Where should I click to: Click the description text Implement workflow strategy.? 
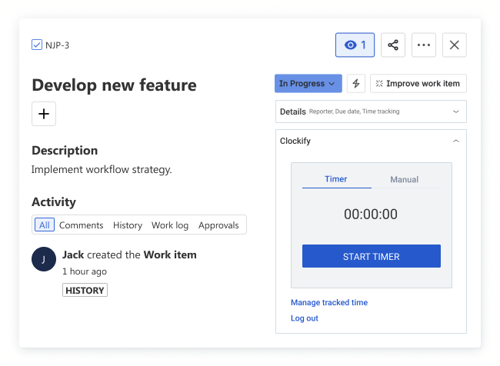(x=102, y=170)
